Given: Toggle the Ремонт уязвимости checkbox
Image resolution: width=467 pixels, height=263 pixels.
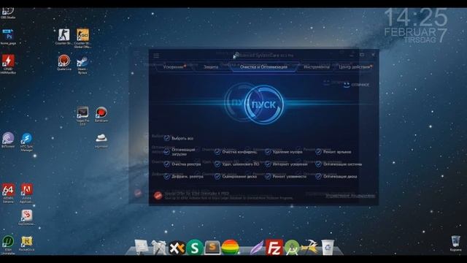Looking at the screenshot, I should (268, 176).
